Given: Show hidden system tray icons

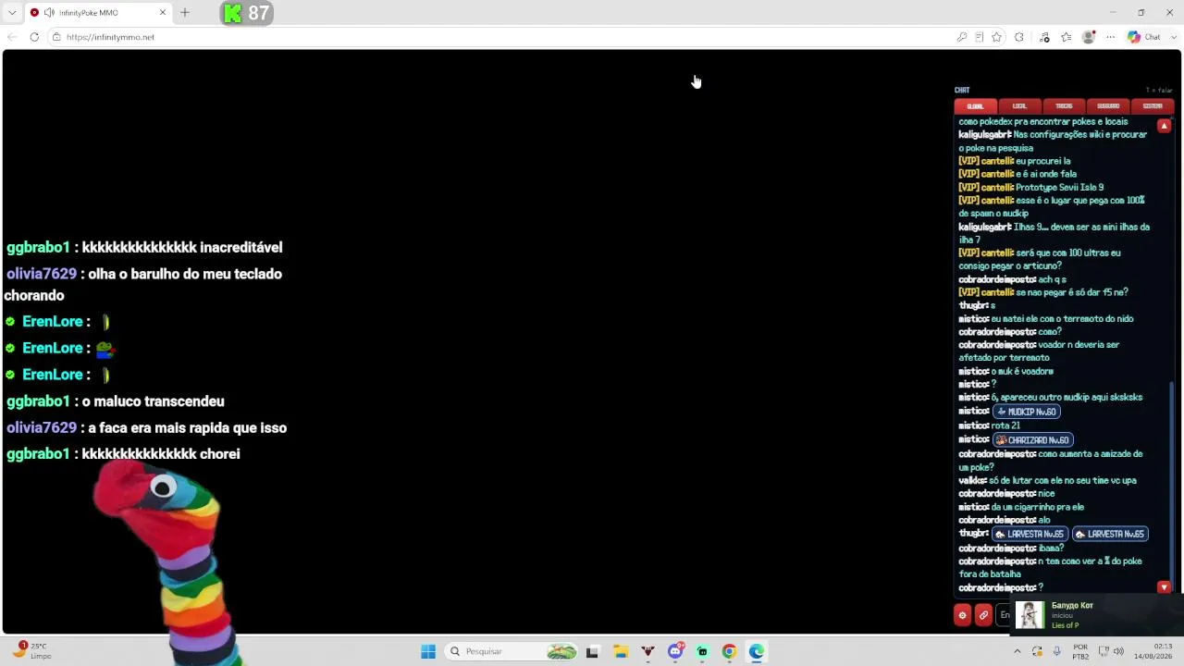Looking at the screenshot, I should (x=1017, y=651).
